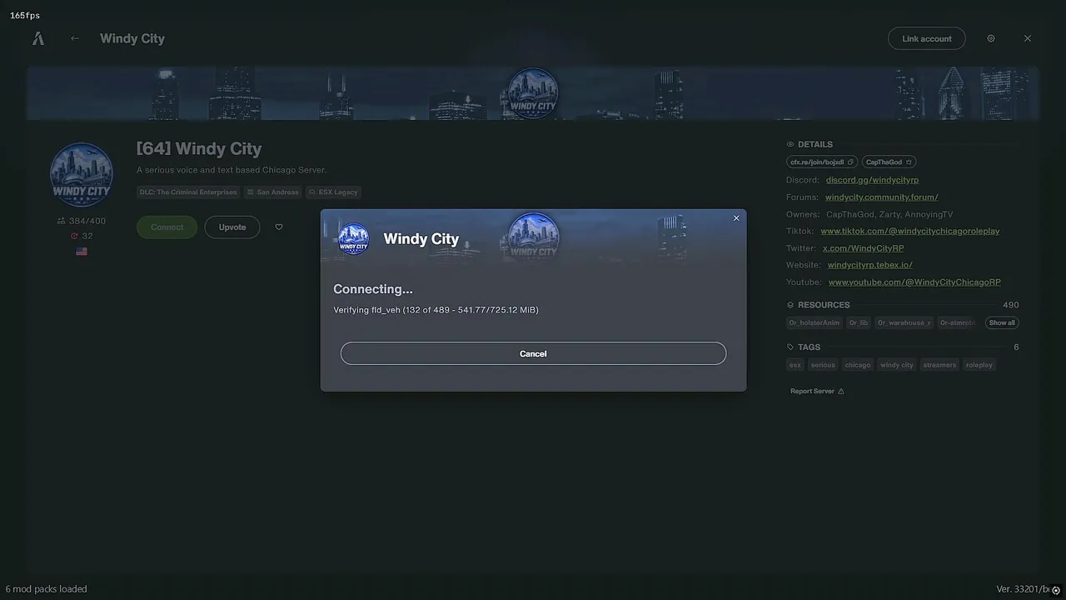
Task: Close the server page with the top-right X
Action: [1028, 38]
